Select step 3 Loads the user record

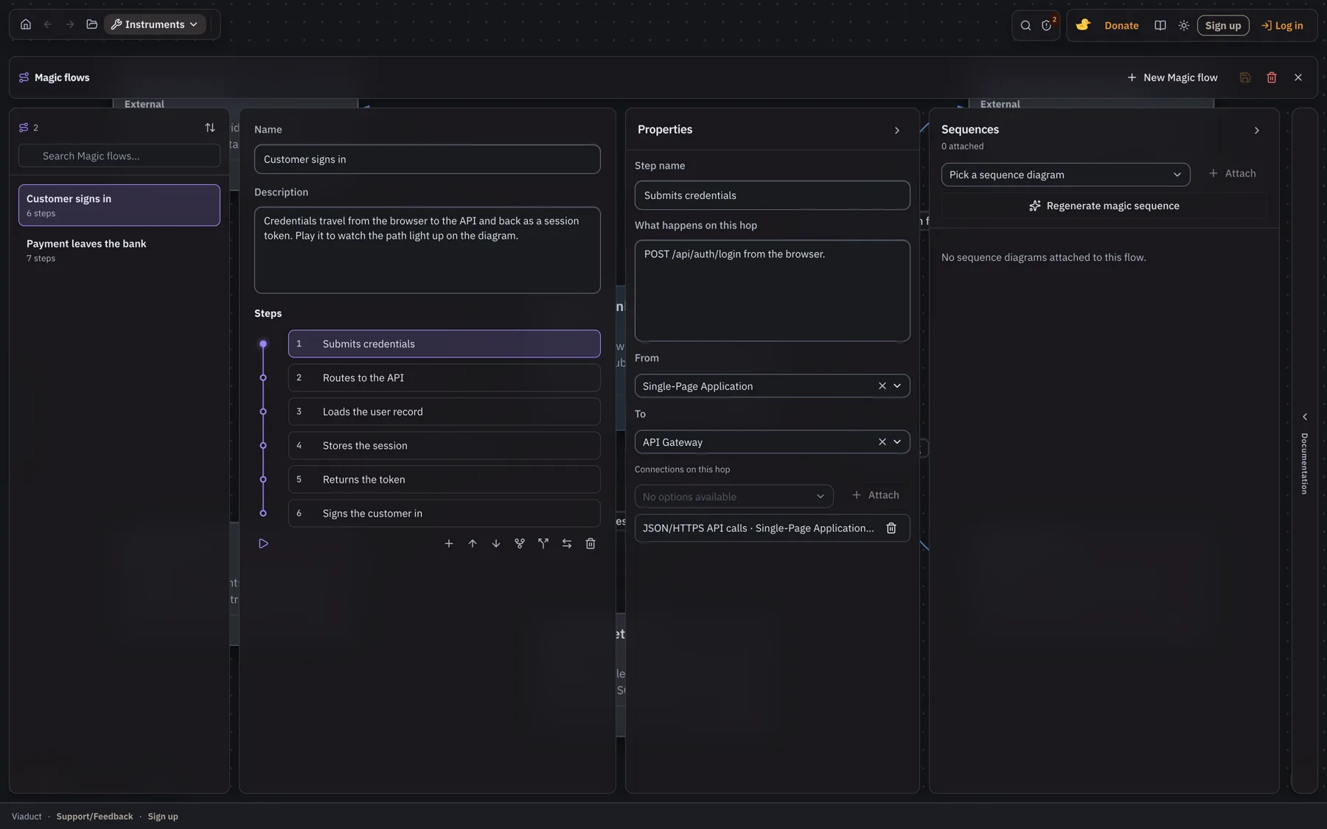tap(445, 411)
